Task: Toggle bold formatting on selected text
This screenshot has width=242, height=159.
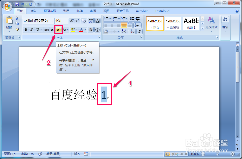Action: click(26, 29)
